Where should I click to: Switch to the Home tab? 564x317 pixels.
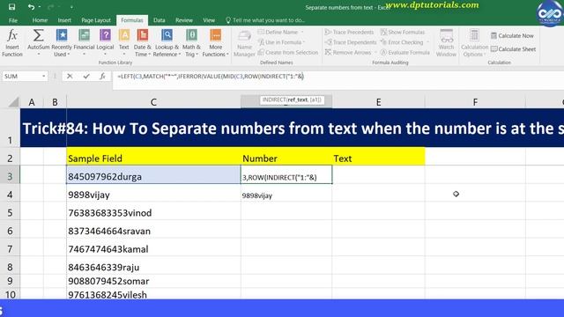[40, 20]
